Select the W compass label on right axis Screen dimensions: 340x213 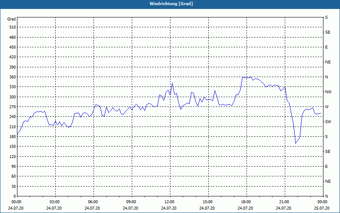(327, 107)
